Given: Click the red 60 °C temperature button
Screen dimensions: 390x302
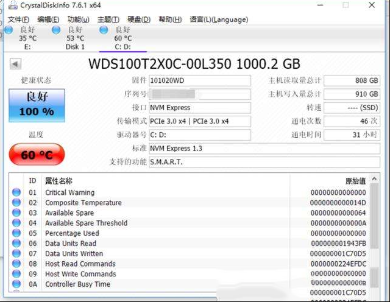Looking at the screenshot, I should [37, 155].
